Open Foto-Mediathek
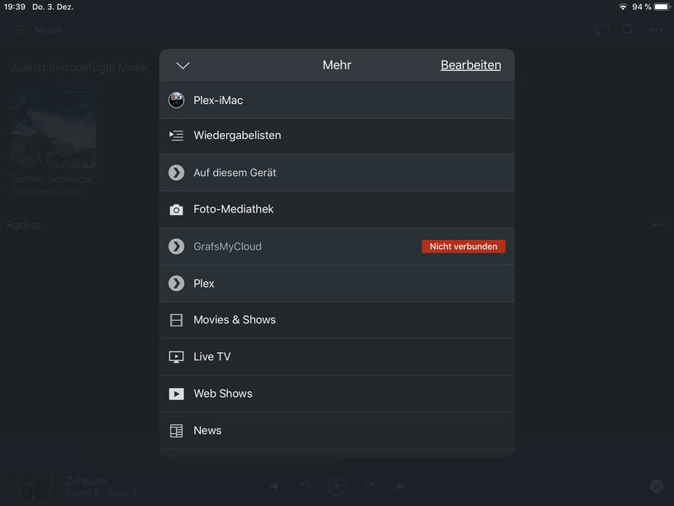This screenshot has height=506, width=674. coord(336,209)
